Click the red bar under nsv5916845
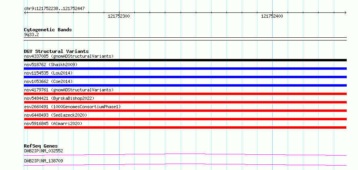The width and height of the screenshot is (358, 170). pos(185,127)
